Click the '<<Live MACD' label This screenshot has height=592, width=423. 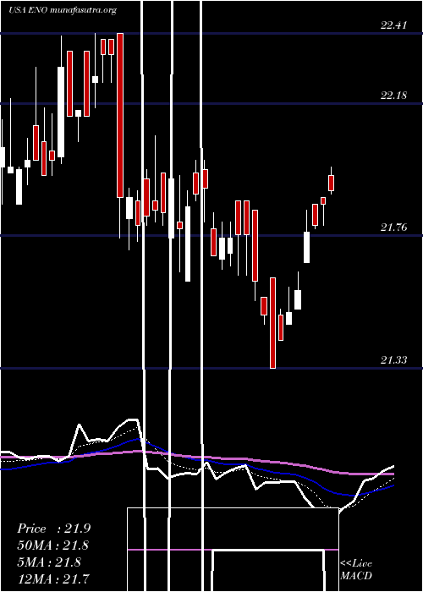pos(356,570)
